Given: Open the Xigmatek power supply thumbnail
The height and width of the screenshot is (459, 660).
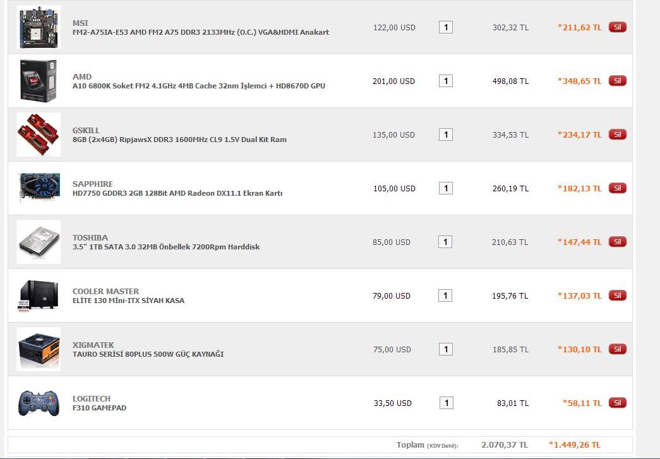Looking at the screenshot, I should pos(39,349).
